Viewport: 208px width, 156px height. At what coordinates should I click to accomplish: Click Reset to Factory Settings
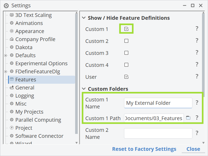(x=144, y=149)
